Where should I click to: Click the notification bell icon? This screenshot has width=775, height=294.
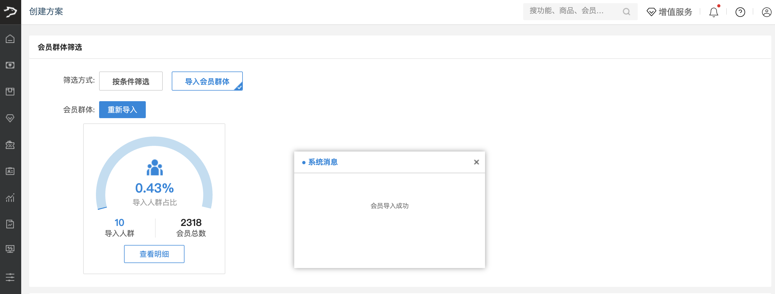point(714,12)
